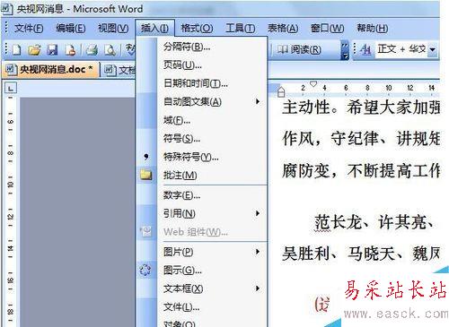
Task: Open the 编辑(E) menu
Action: tap(71, 29)
